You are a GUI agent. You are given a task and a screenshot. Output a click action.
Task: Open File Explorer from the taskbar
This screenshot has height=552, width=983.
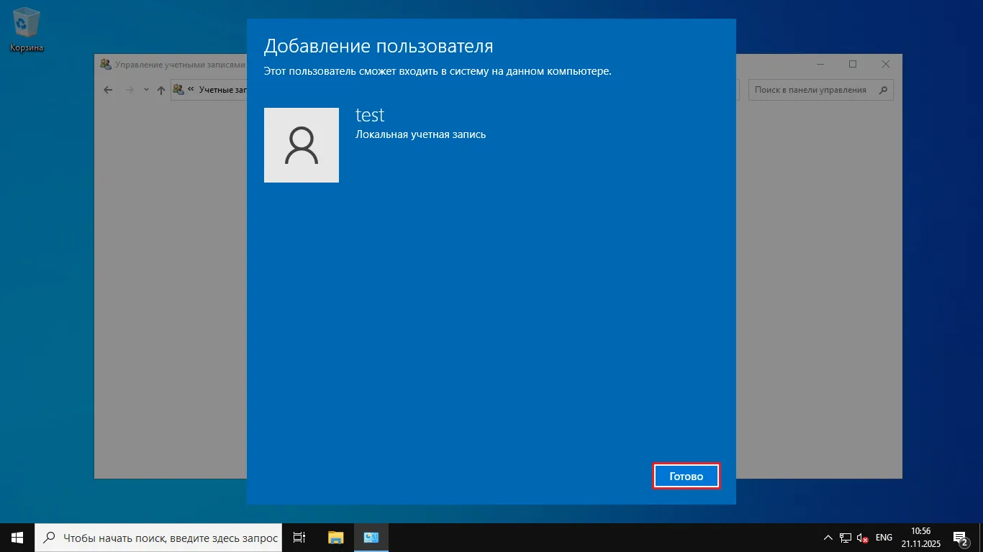[335, 537]
